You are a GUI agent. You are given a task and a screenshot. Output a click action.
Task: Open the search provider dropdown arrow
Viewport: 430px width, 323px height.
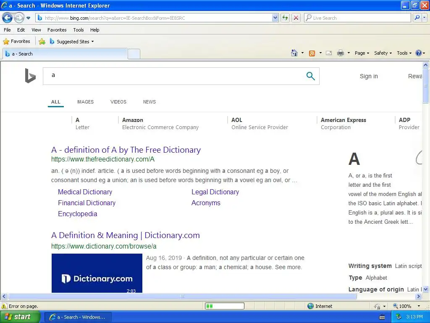[425, 18]
